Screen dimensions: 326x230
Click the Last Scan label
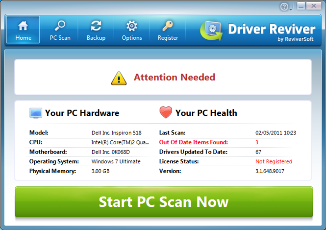[172, 133]
